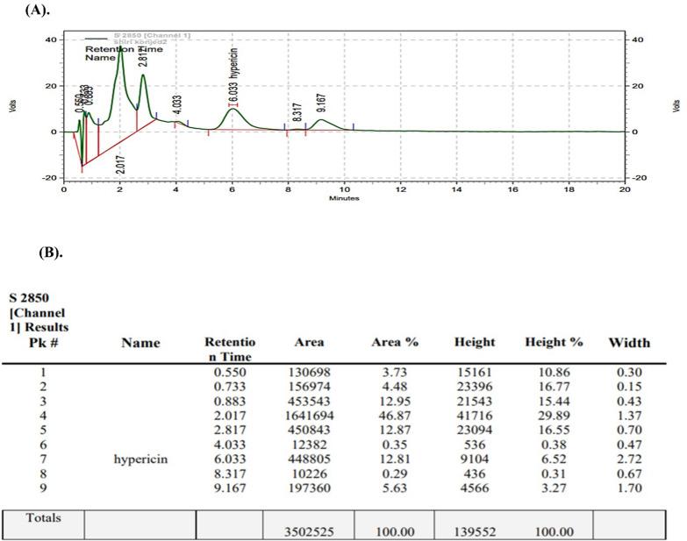Click the Retention Time legend text
The height and width of the screenshot is (541, 687).
124,49
